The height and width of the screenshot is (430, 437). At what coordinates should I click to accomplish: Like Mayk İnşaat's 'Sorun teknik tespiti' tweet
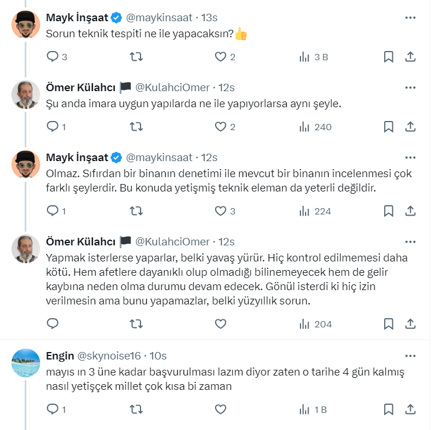pyautogui.click(x=221, y=57)
